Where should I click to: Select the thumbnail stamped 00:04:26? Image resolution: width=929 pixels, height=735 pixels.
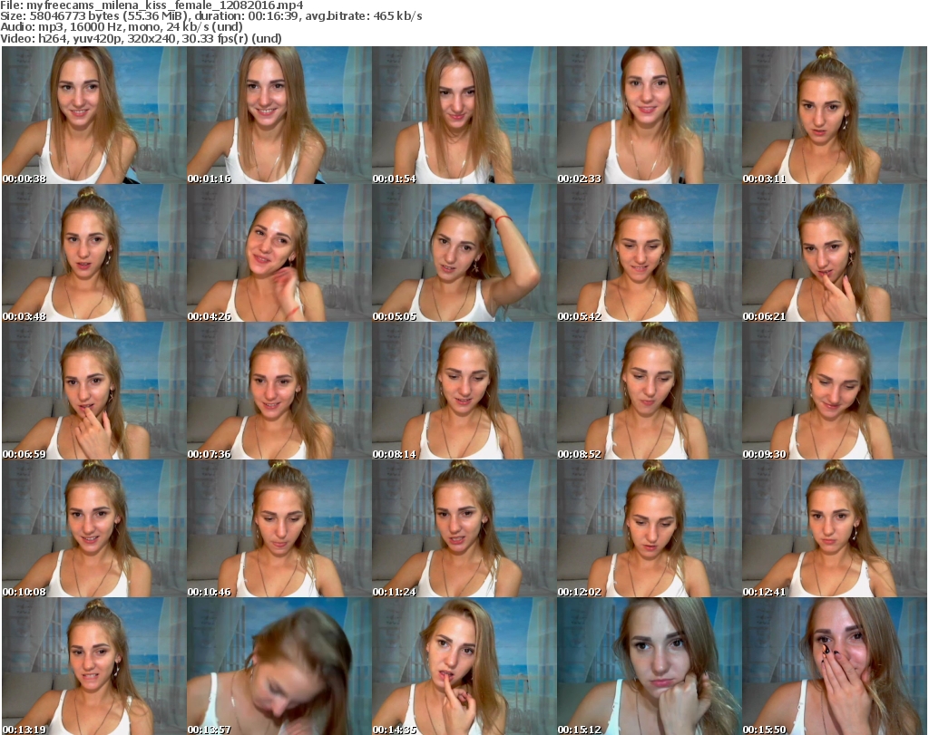(279, 253)
